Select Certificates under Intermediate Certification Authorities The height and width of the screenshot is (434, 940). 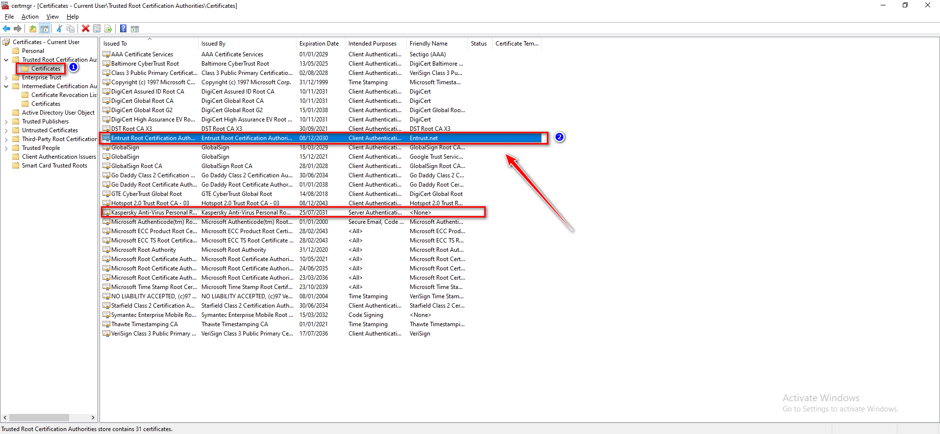click(x=46, y=104)
